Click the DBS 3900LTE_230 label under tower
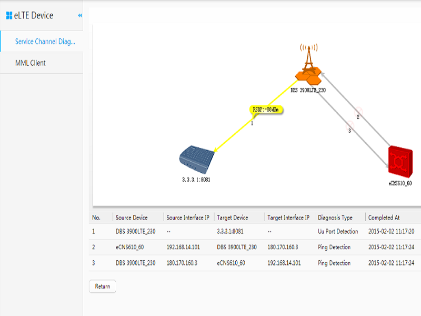The width and height of the screenshot is (421, 316). tap(308, 90)
